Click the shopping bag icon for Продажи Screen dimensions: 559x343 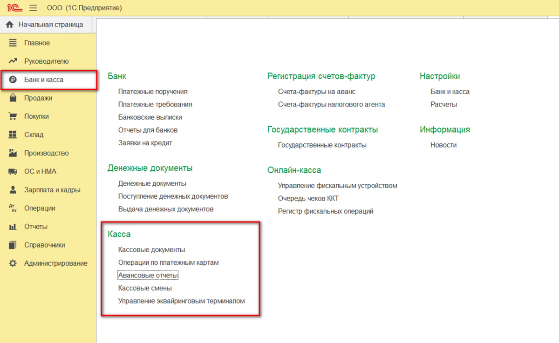(x=13, y=98)
